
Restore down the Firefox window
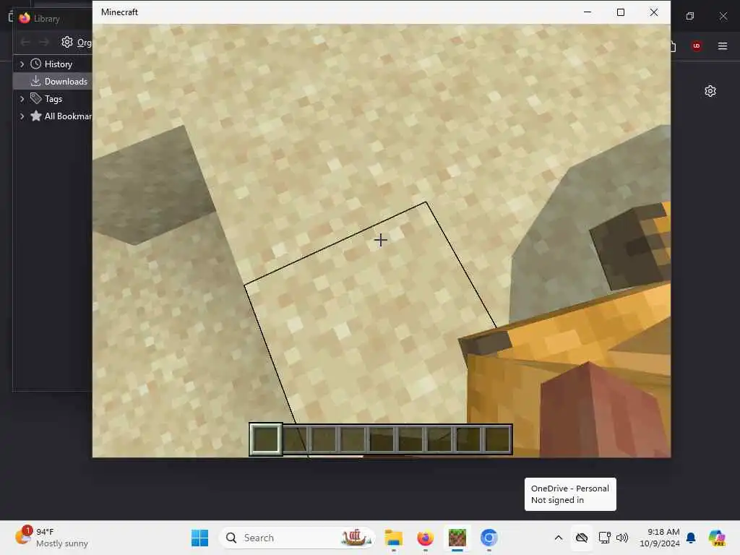click(x=690, y=16)
